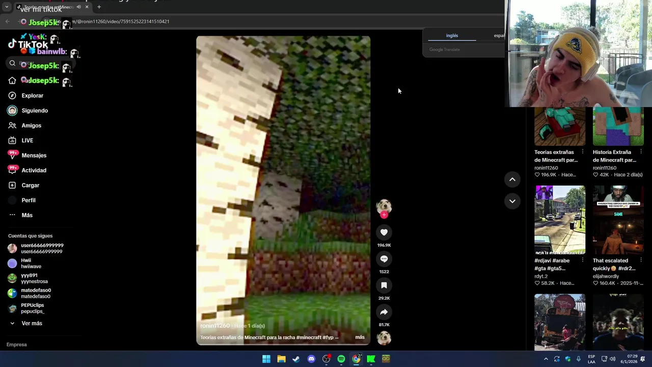Open Windows Start menu

266,359
